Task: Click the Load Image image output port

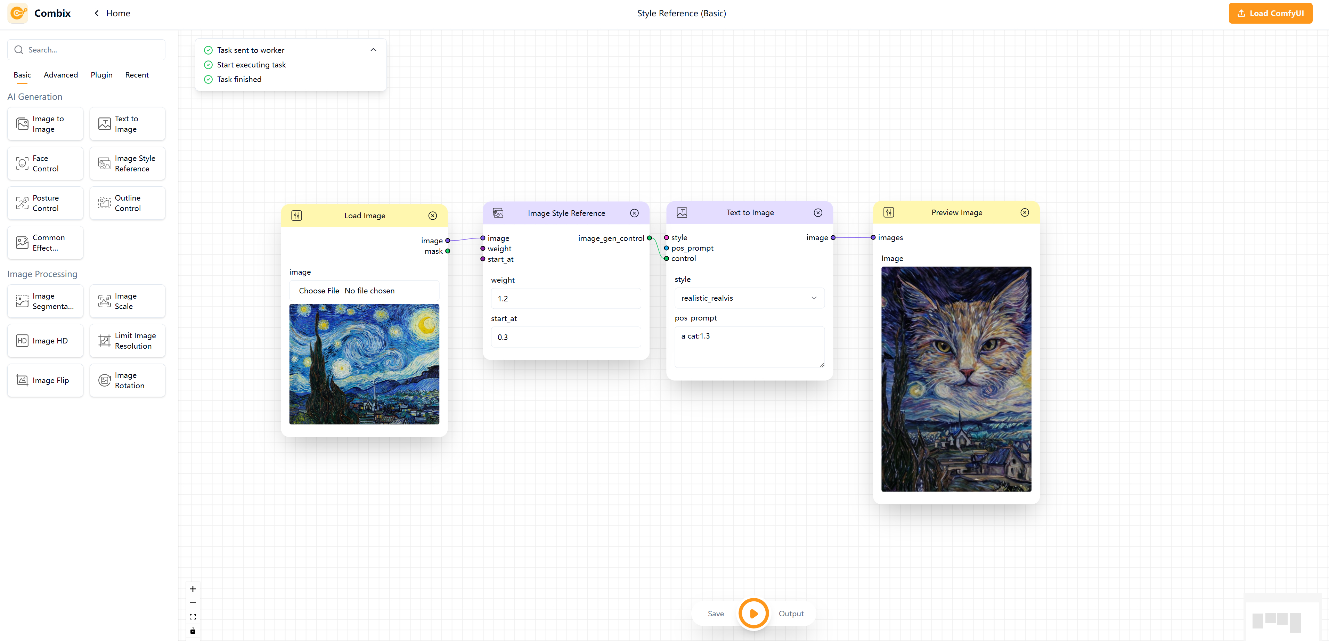Action: point(448,241)
